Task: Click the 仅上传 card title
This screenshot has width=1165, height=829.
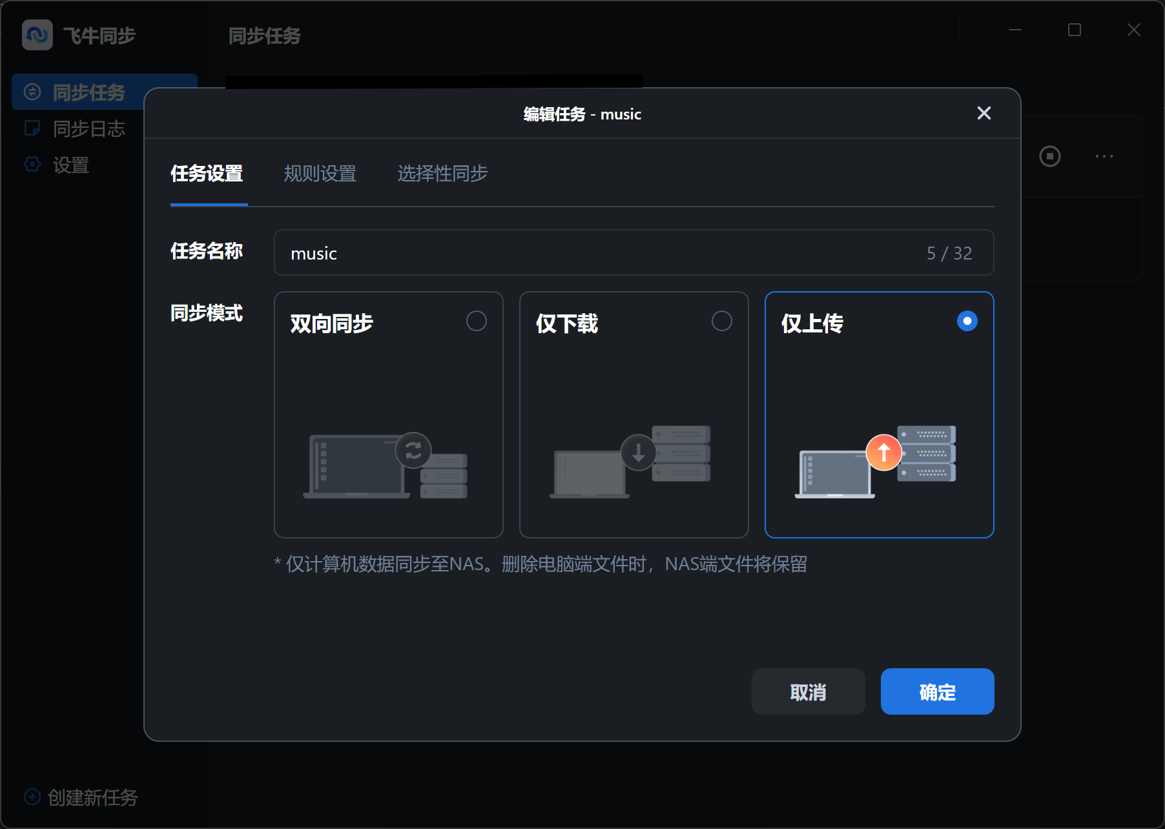Action: pyautogui.click(x=812, y=323)
